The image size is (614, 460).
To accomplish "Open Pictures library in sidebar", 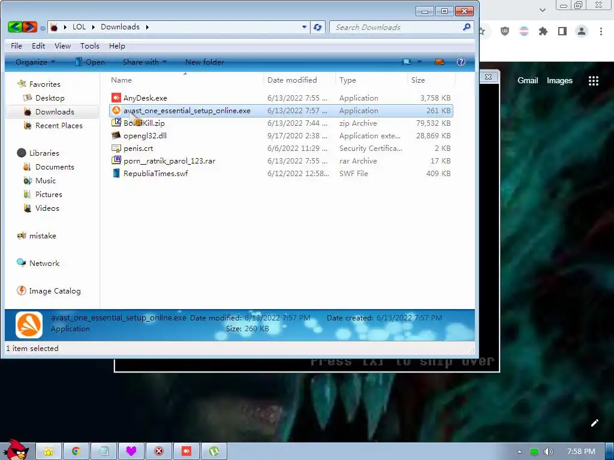I will tap(49, 195).
